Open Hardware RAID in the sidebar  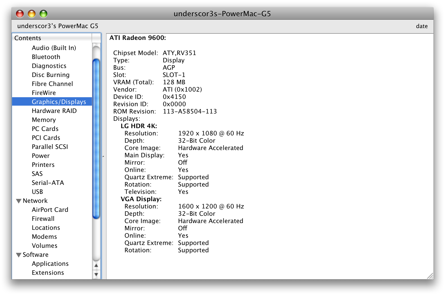(x=54, y=111)
